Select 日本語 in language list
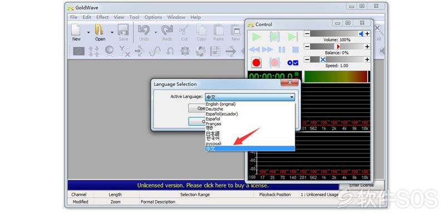This screenshot has height=213, width=445. tap(250, 133)
